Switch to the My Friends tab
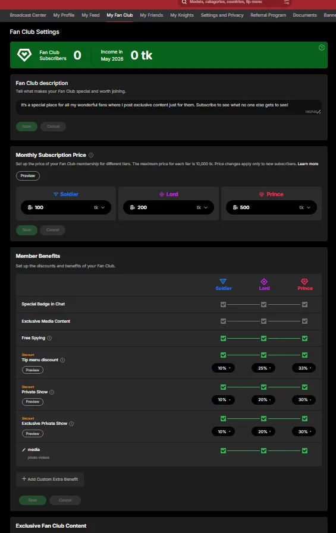Viewport: 336px width, 533px height. [151, 15]
